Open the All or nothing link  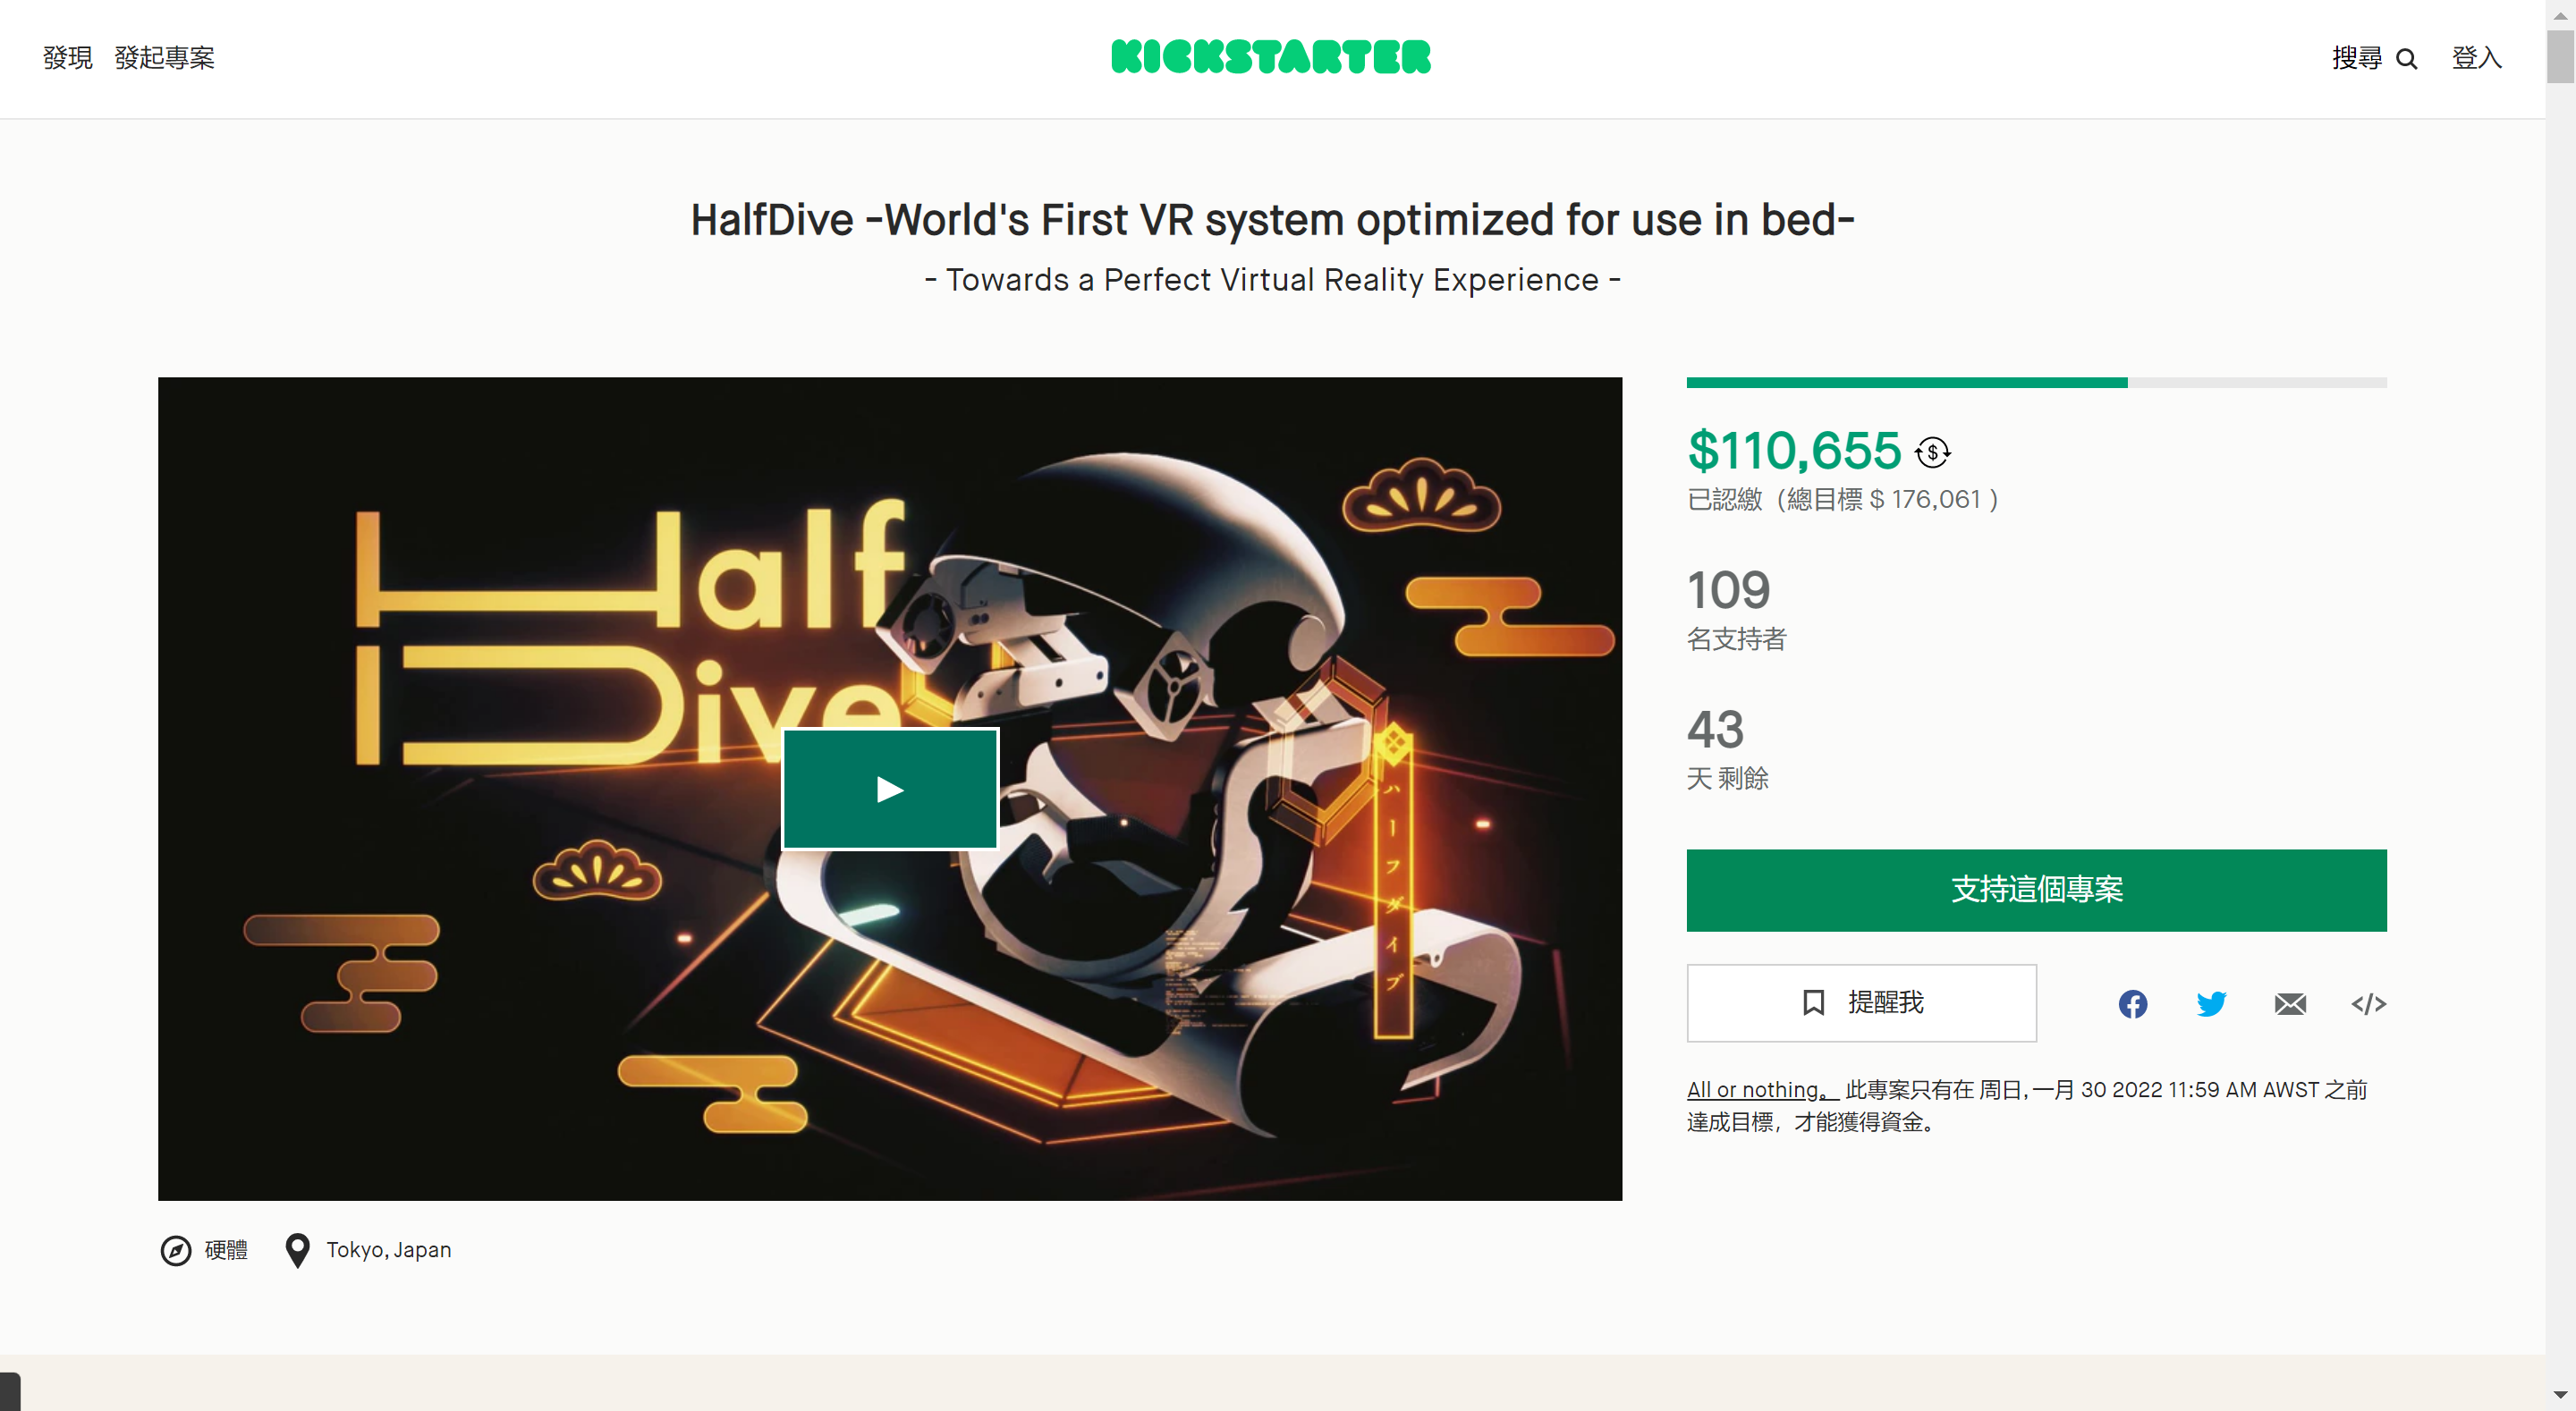pos(1762,1089)
